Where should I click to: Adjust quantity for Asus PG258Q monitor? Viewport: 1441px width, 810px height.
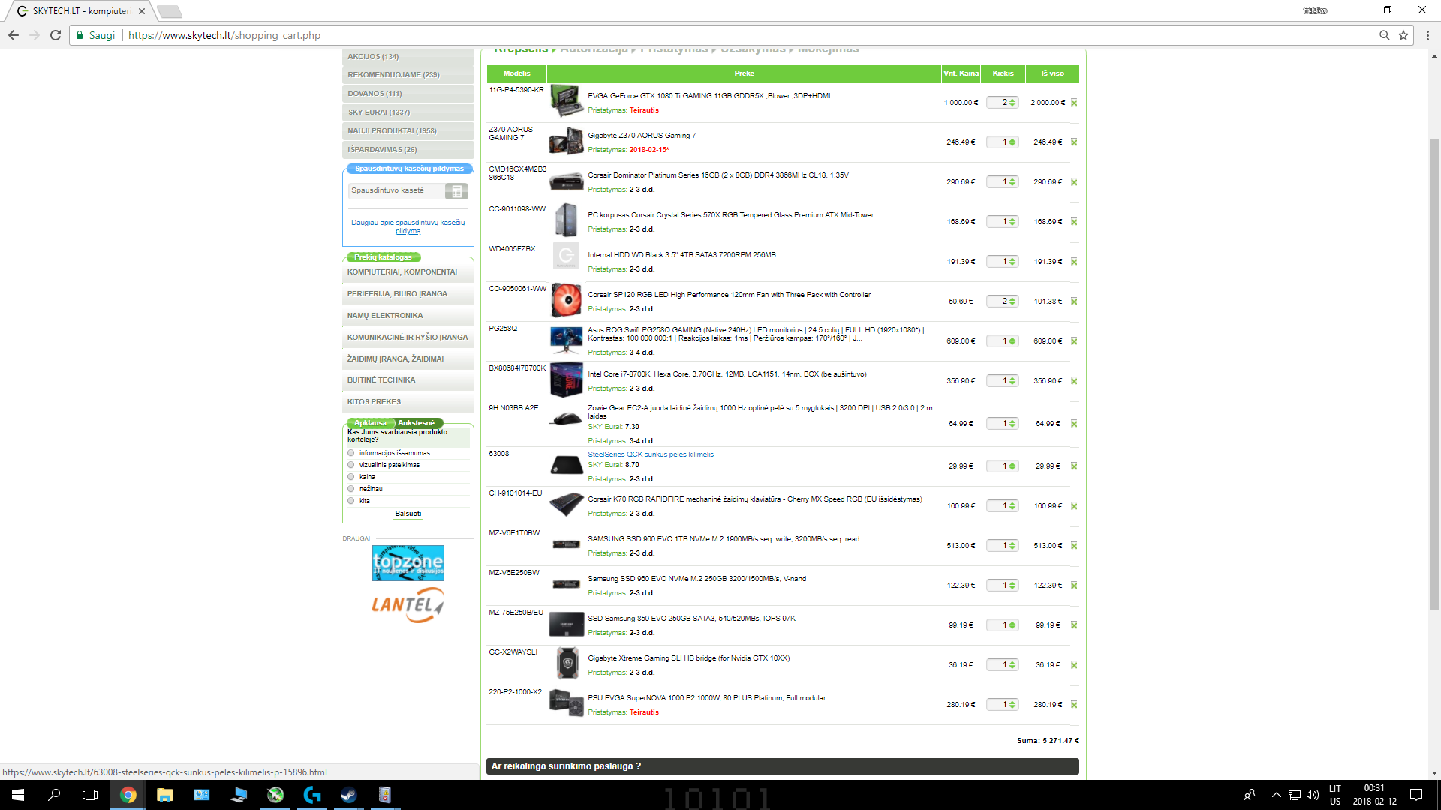[x=1003, y=341]
